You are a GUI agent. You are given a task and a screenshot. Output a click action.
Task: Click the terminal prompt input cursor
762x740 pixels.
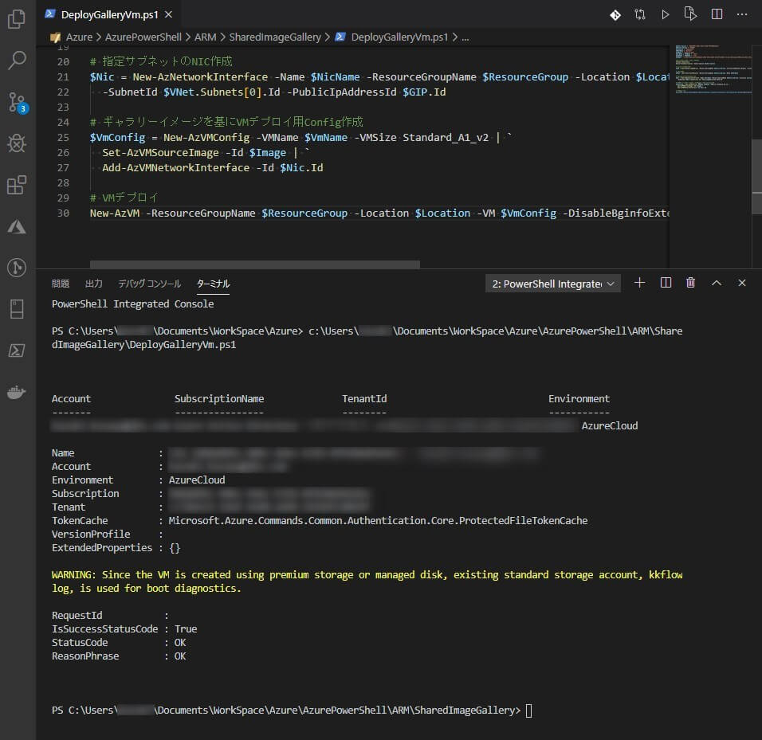pos(529,711)
